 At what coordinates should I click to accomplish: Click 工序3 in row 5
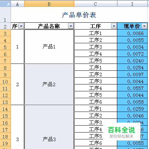pos(96,47)
